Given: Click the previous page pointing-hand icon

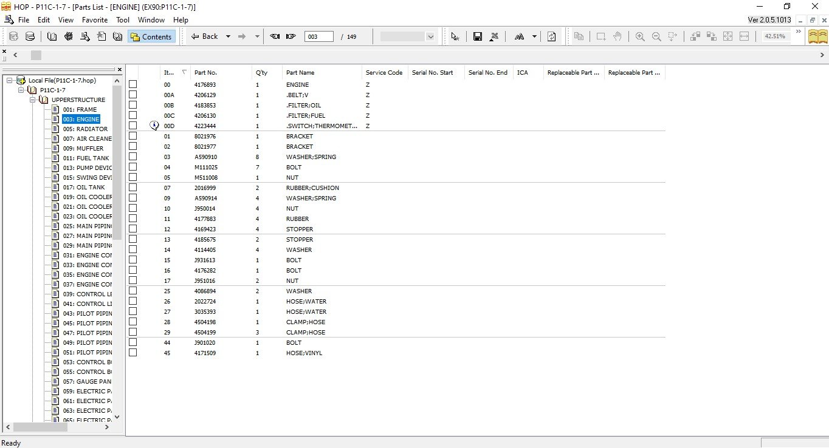Looking at the screenshot, I should [x=275, y=36].
